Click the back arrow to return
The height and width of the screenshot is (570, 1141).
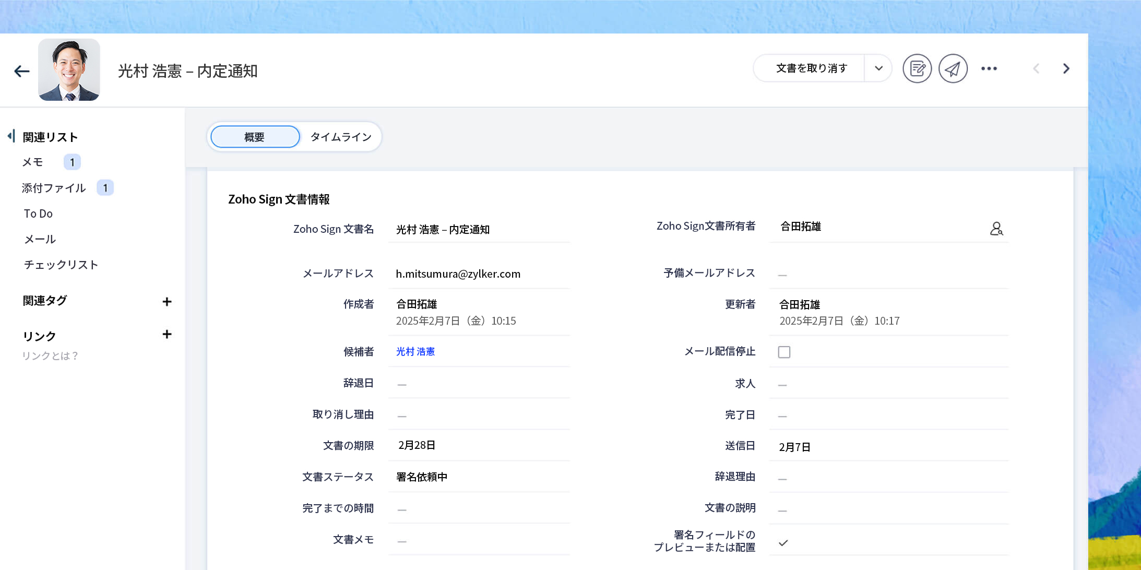point(22,70)
